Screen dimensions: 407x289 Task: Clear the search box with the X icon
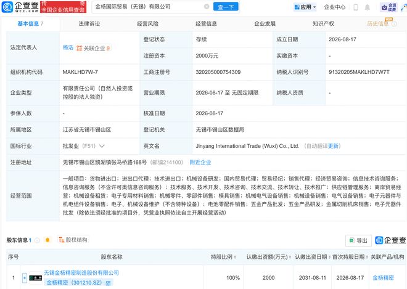(x=207, y=7)
